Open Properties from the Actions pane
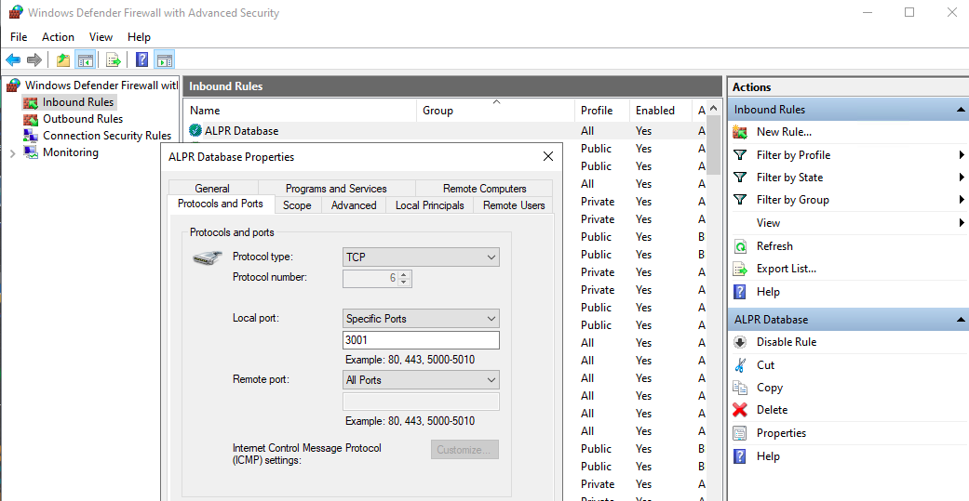Image resolution: width=969 pixels, height=501 pixels. 781,433
